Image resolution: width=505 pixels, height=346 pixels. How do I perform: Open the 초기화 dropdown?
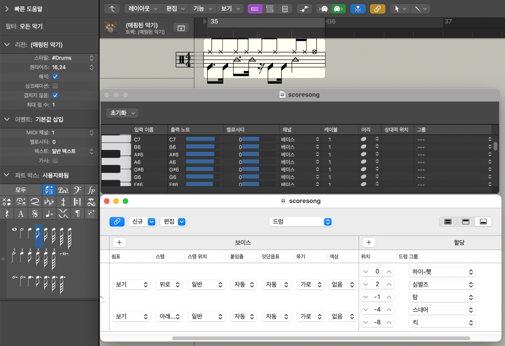(122, 113)
